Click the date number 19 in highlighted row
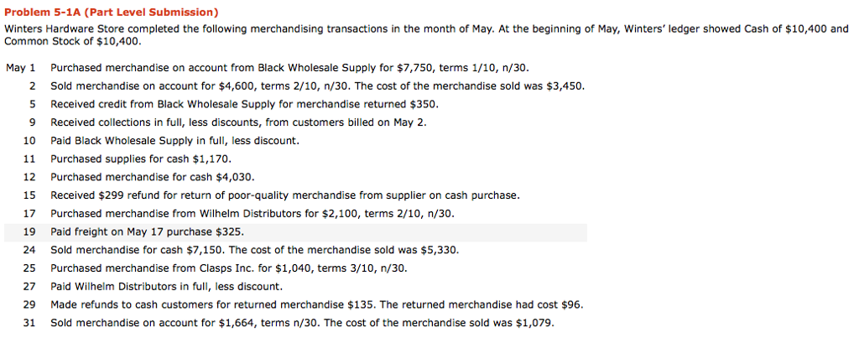The width and height of the screenshot is (859, 338). (x=29, y=232)
